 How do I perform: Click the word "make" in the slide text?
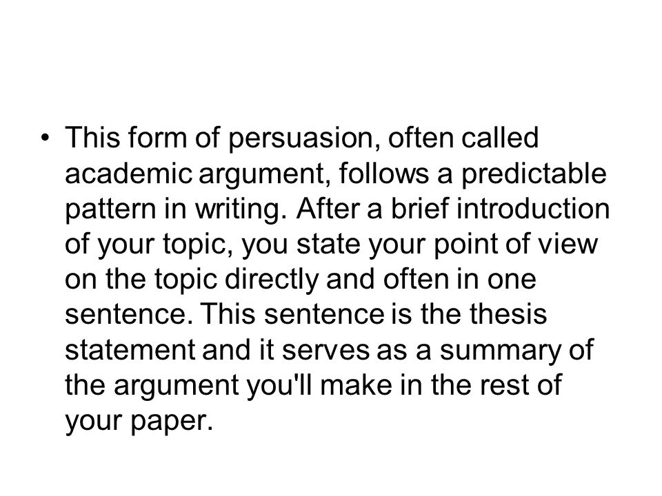(357, 385)
